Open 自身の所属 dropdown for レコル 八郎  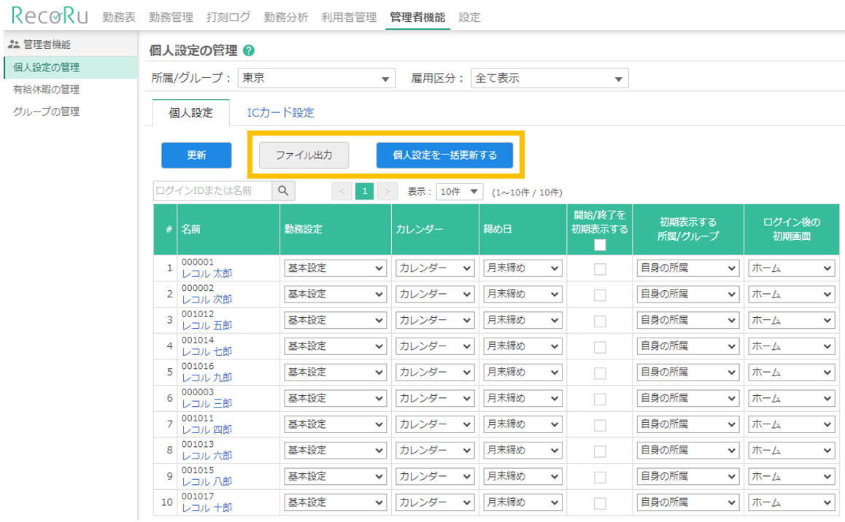(687, 476)
